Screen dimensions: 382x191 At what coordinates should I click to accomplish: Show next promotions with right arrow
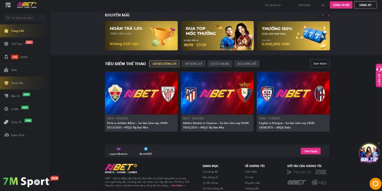tap(329, 15)
